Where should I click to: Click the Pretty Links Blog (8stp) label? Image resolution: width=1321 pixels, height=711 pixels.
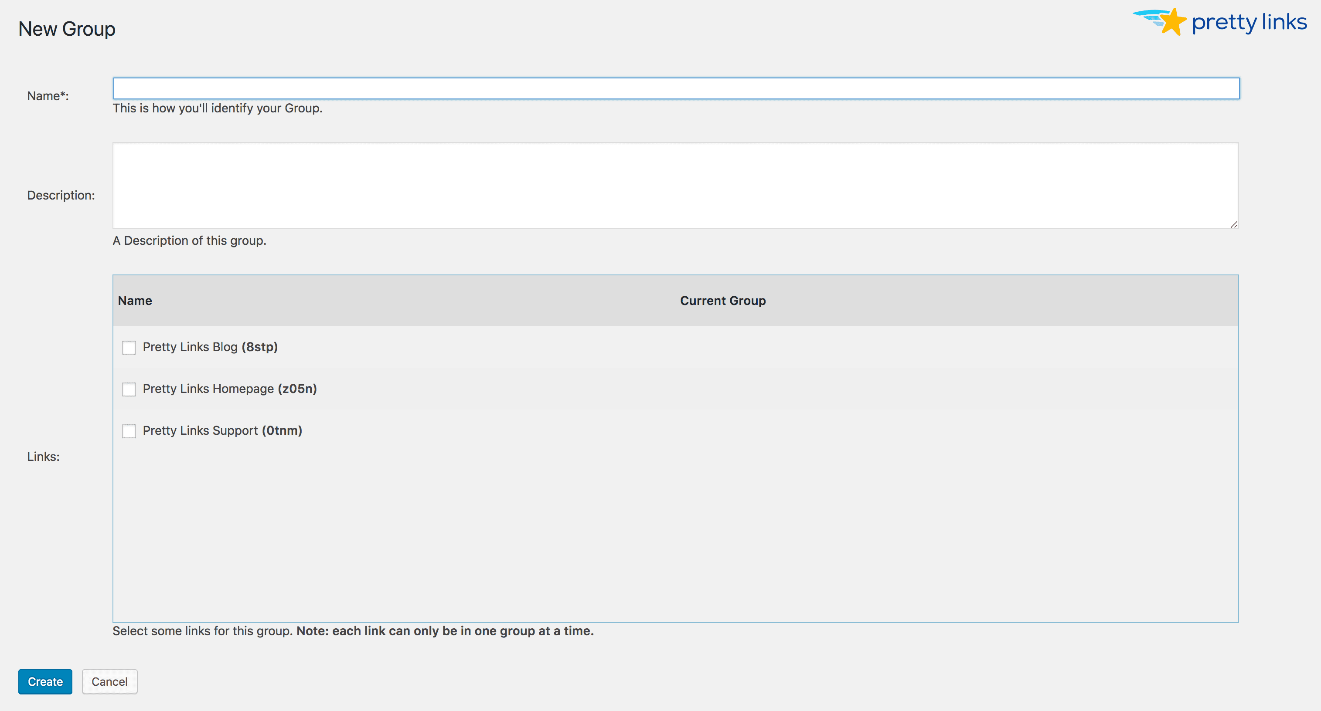[210, 347]
